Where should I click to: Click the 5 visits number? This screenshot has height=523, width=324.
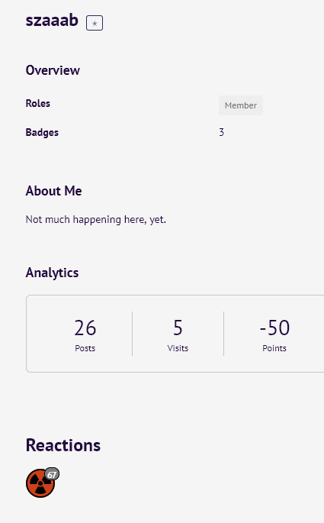coord(178,328)
